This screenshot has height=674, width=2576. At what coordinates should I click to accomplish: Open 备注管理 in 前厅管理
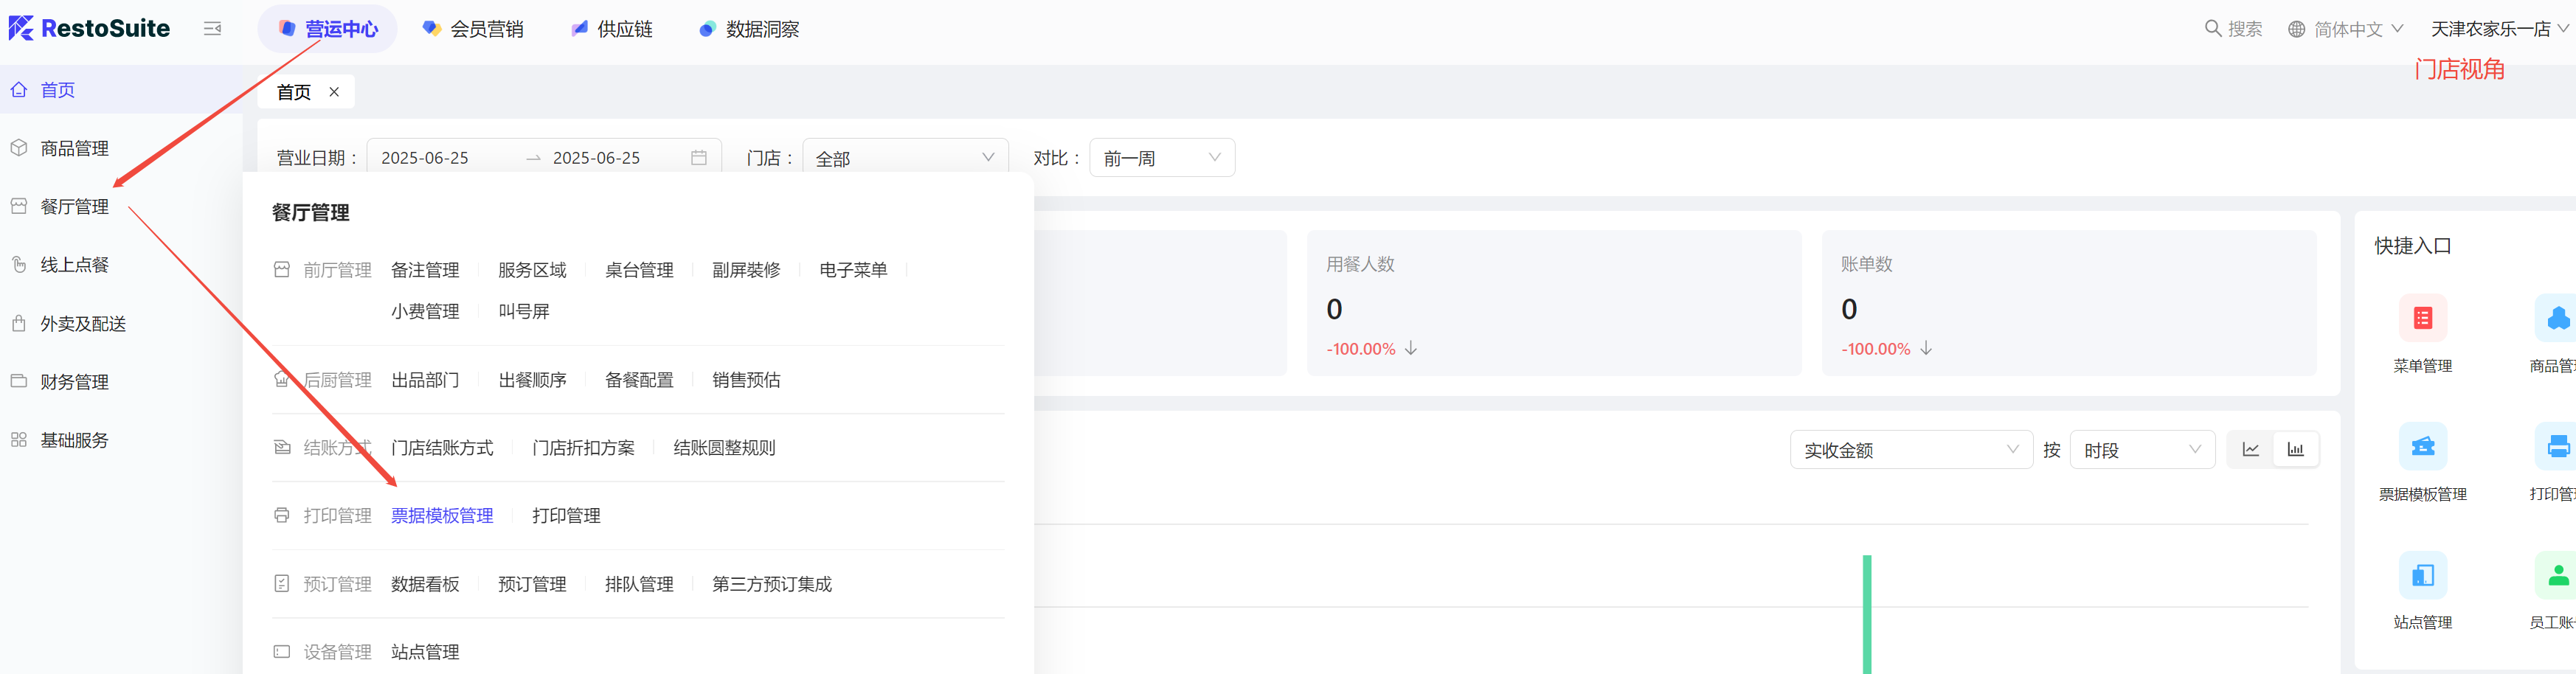[425, 270]
